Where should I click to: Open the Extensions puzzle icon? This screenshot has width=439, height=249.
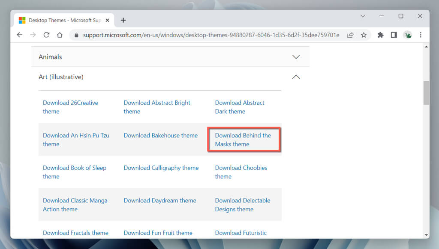pyautogui.click(x=380, y=35)
